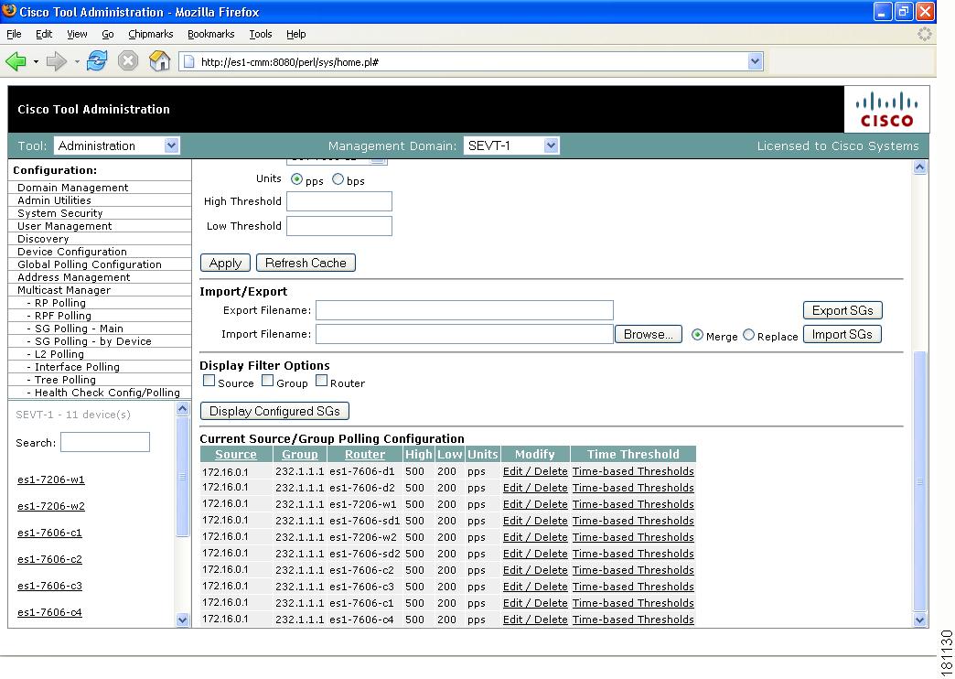Go to SG Polling - Main
This screenshot has width=955, height=679.
79,329
